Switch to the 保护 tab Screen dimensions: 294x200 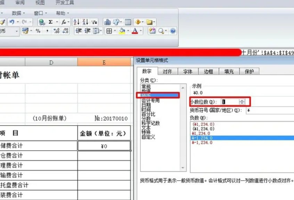point(250,71)
